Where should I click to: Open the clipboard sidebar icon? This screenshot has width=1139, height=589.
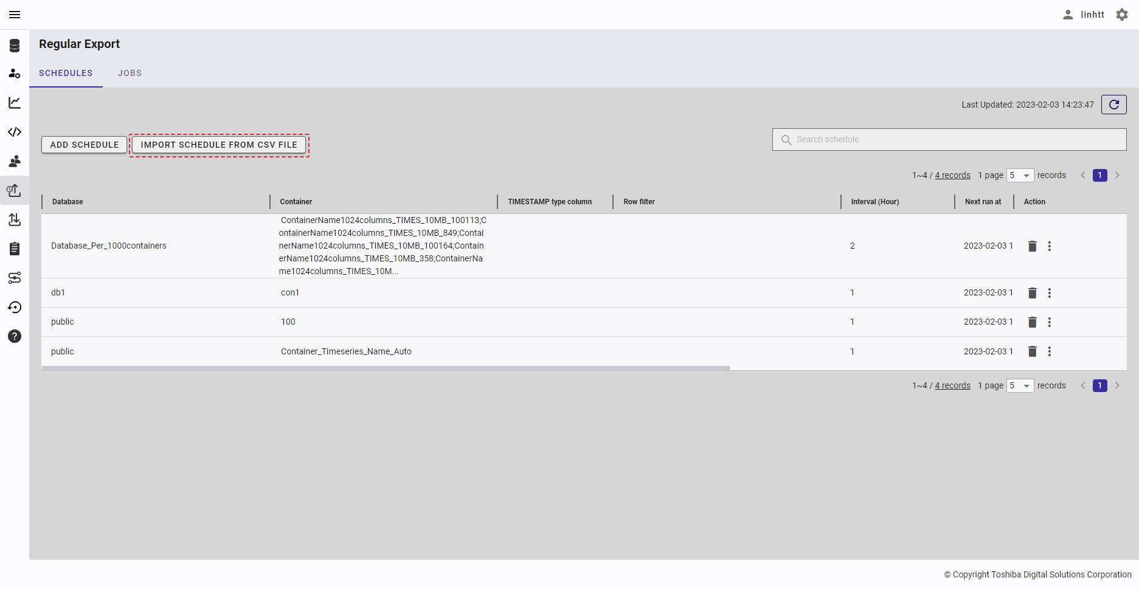[x=15, y=249]
